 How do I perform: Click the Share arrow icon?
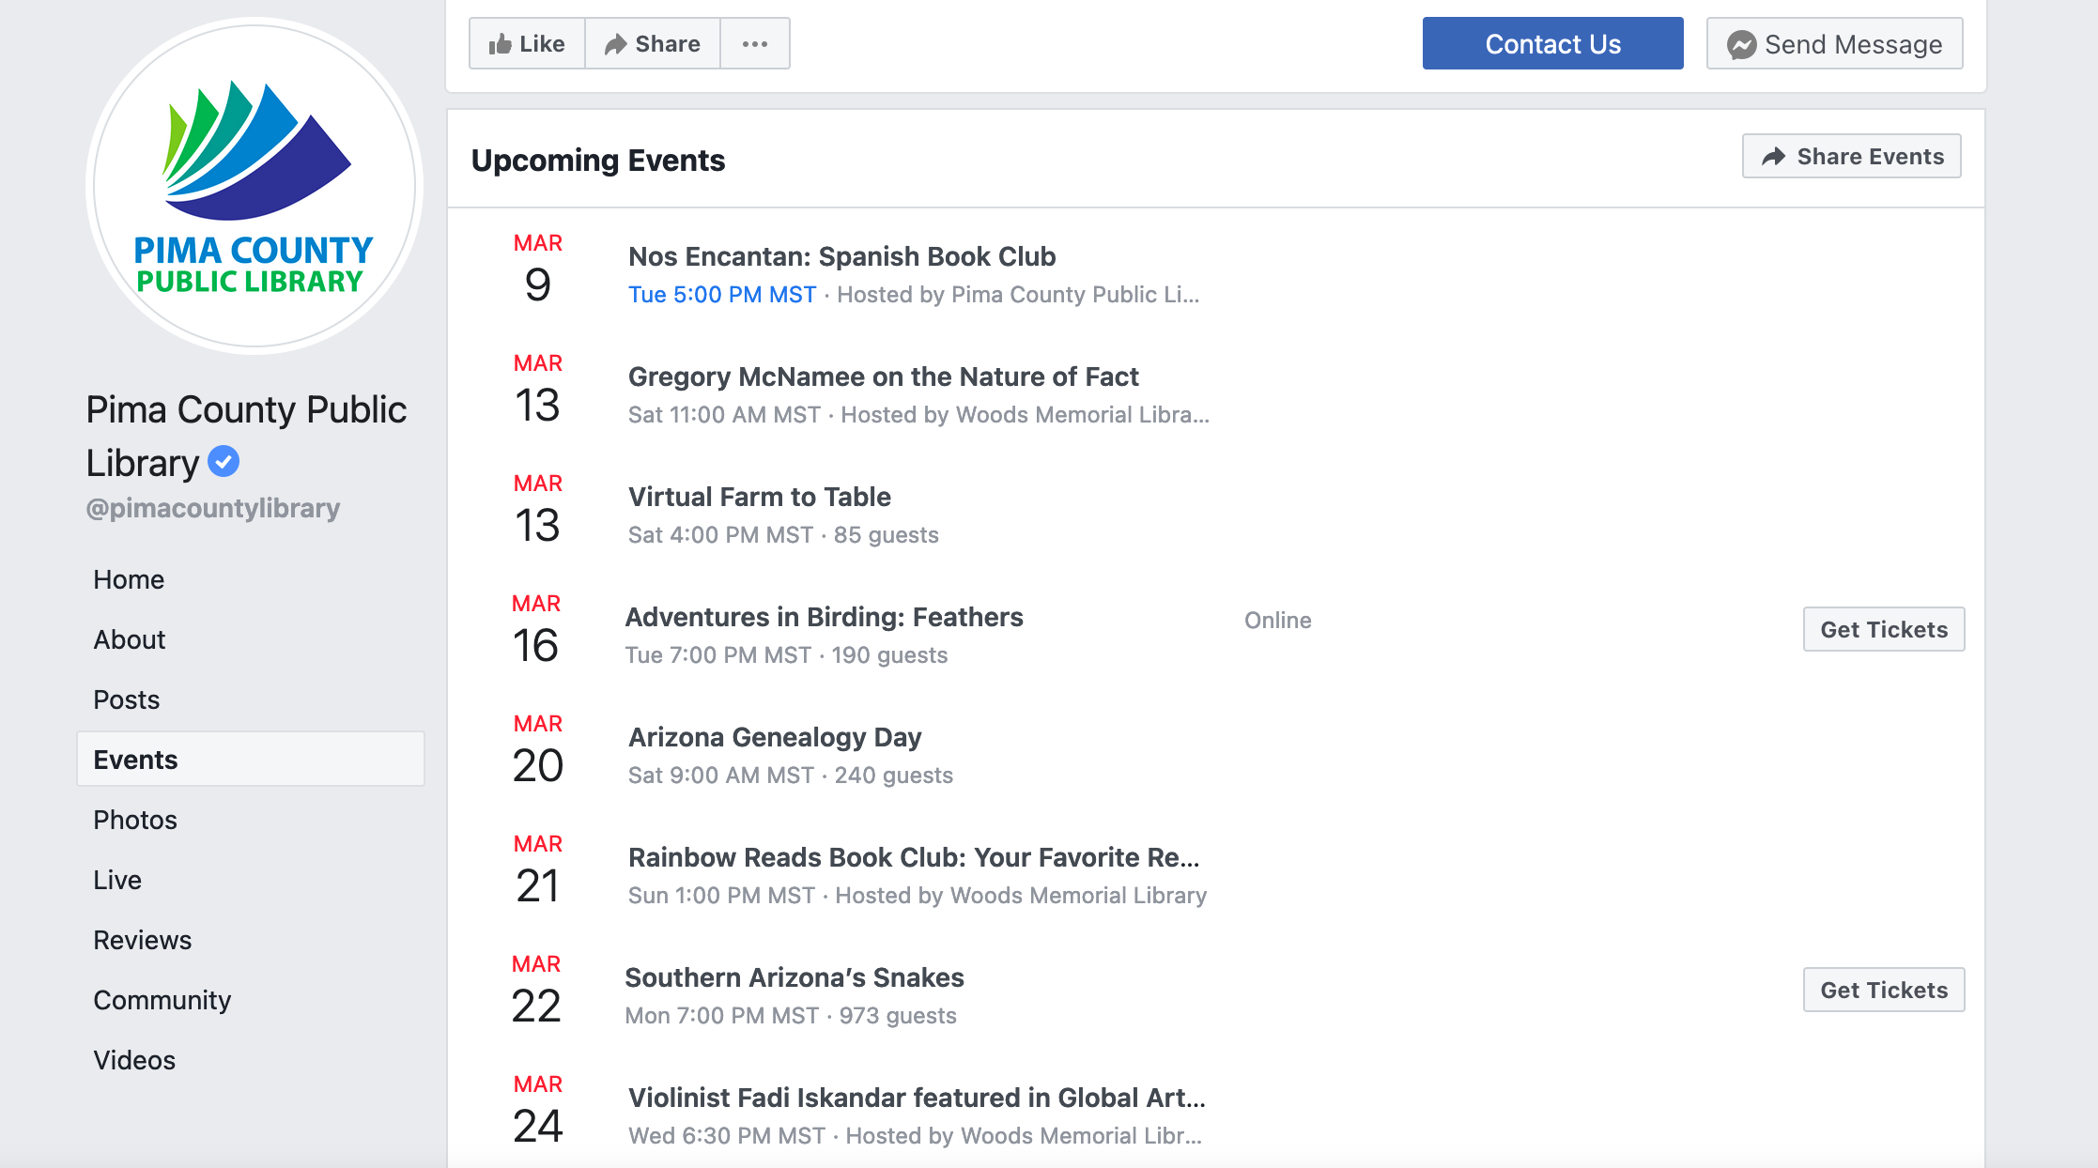pos(617,43)
